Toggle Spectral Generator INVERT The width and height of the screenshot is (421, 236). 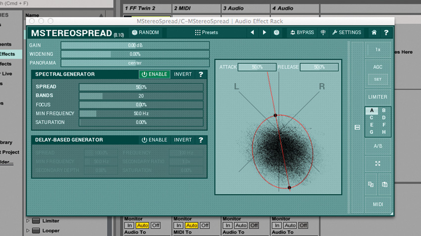[x=183, y=74]
